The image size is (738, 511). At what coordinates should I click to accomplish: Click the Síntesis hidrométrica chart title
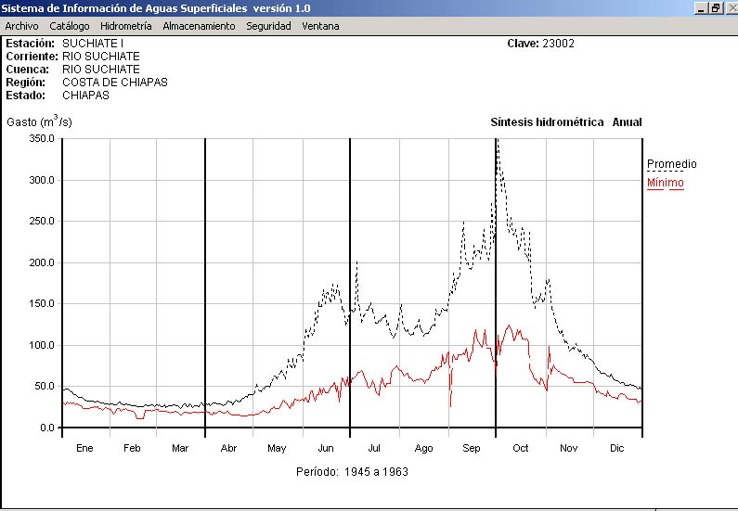click(547, 122)
